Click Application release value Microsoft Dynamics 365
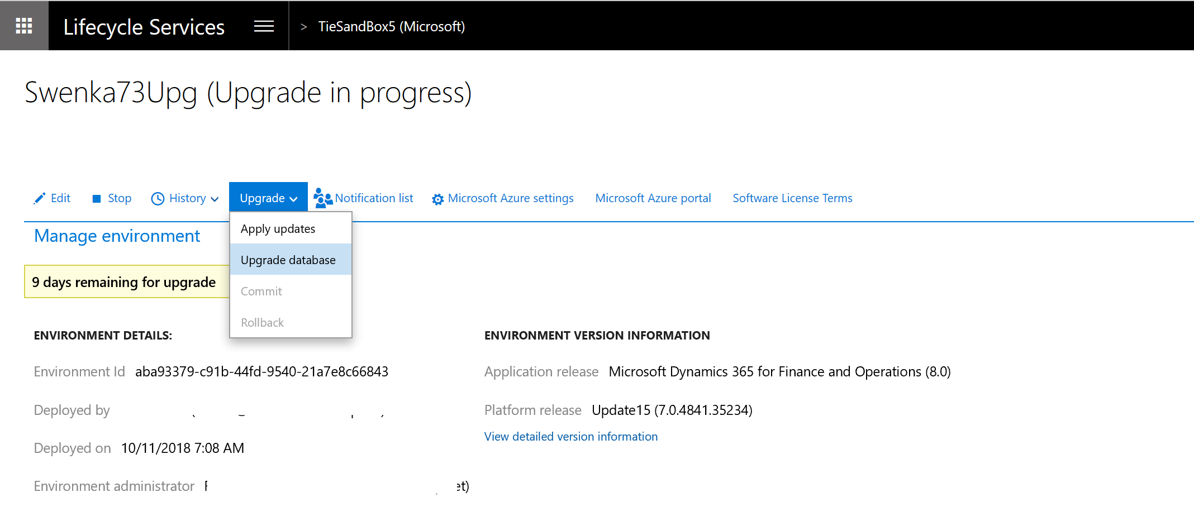 coord(779,372)
